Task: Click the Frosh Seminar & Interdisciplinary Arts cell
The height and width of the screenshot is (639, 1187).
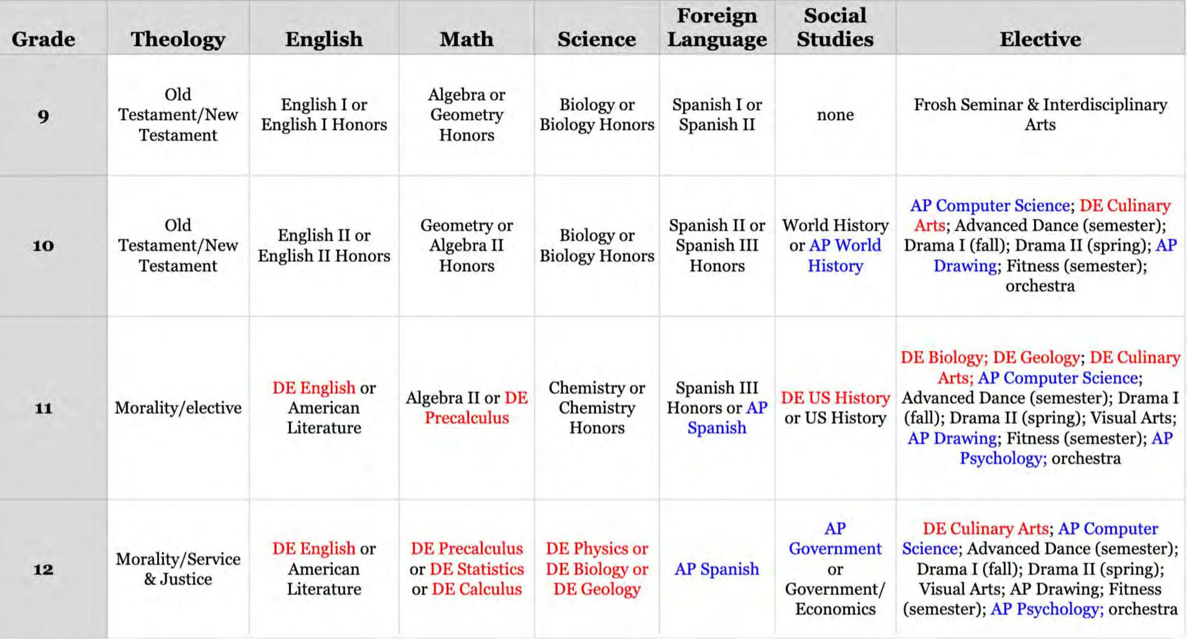Action: 1040,114
